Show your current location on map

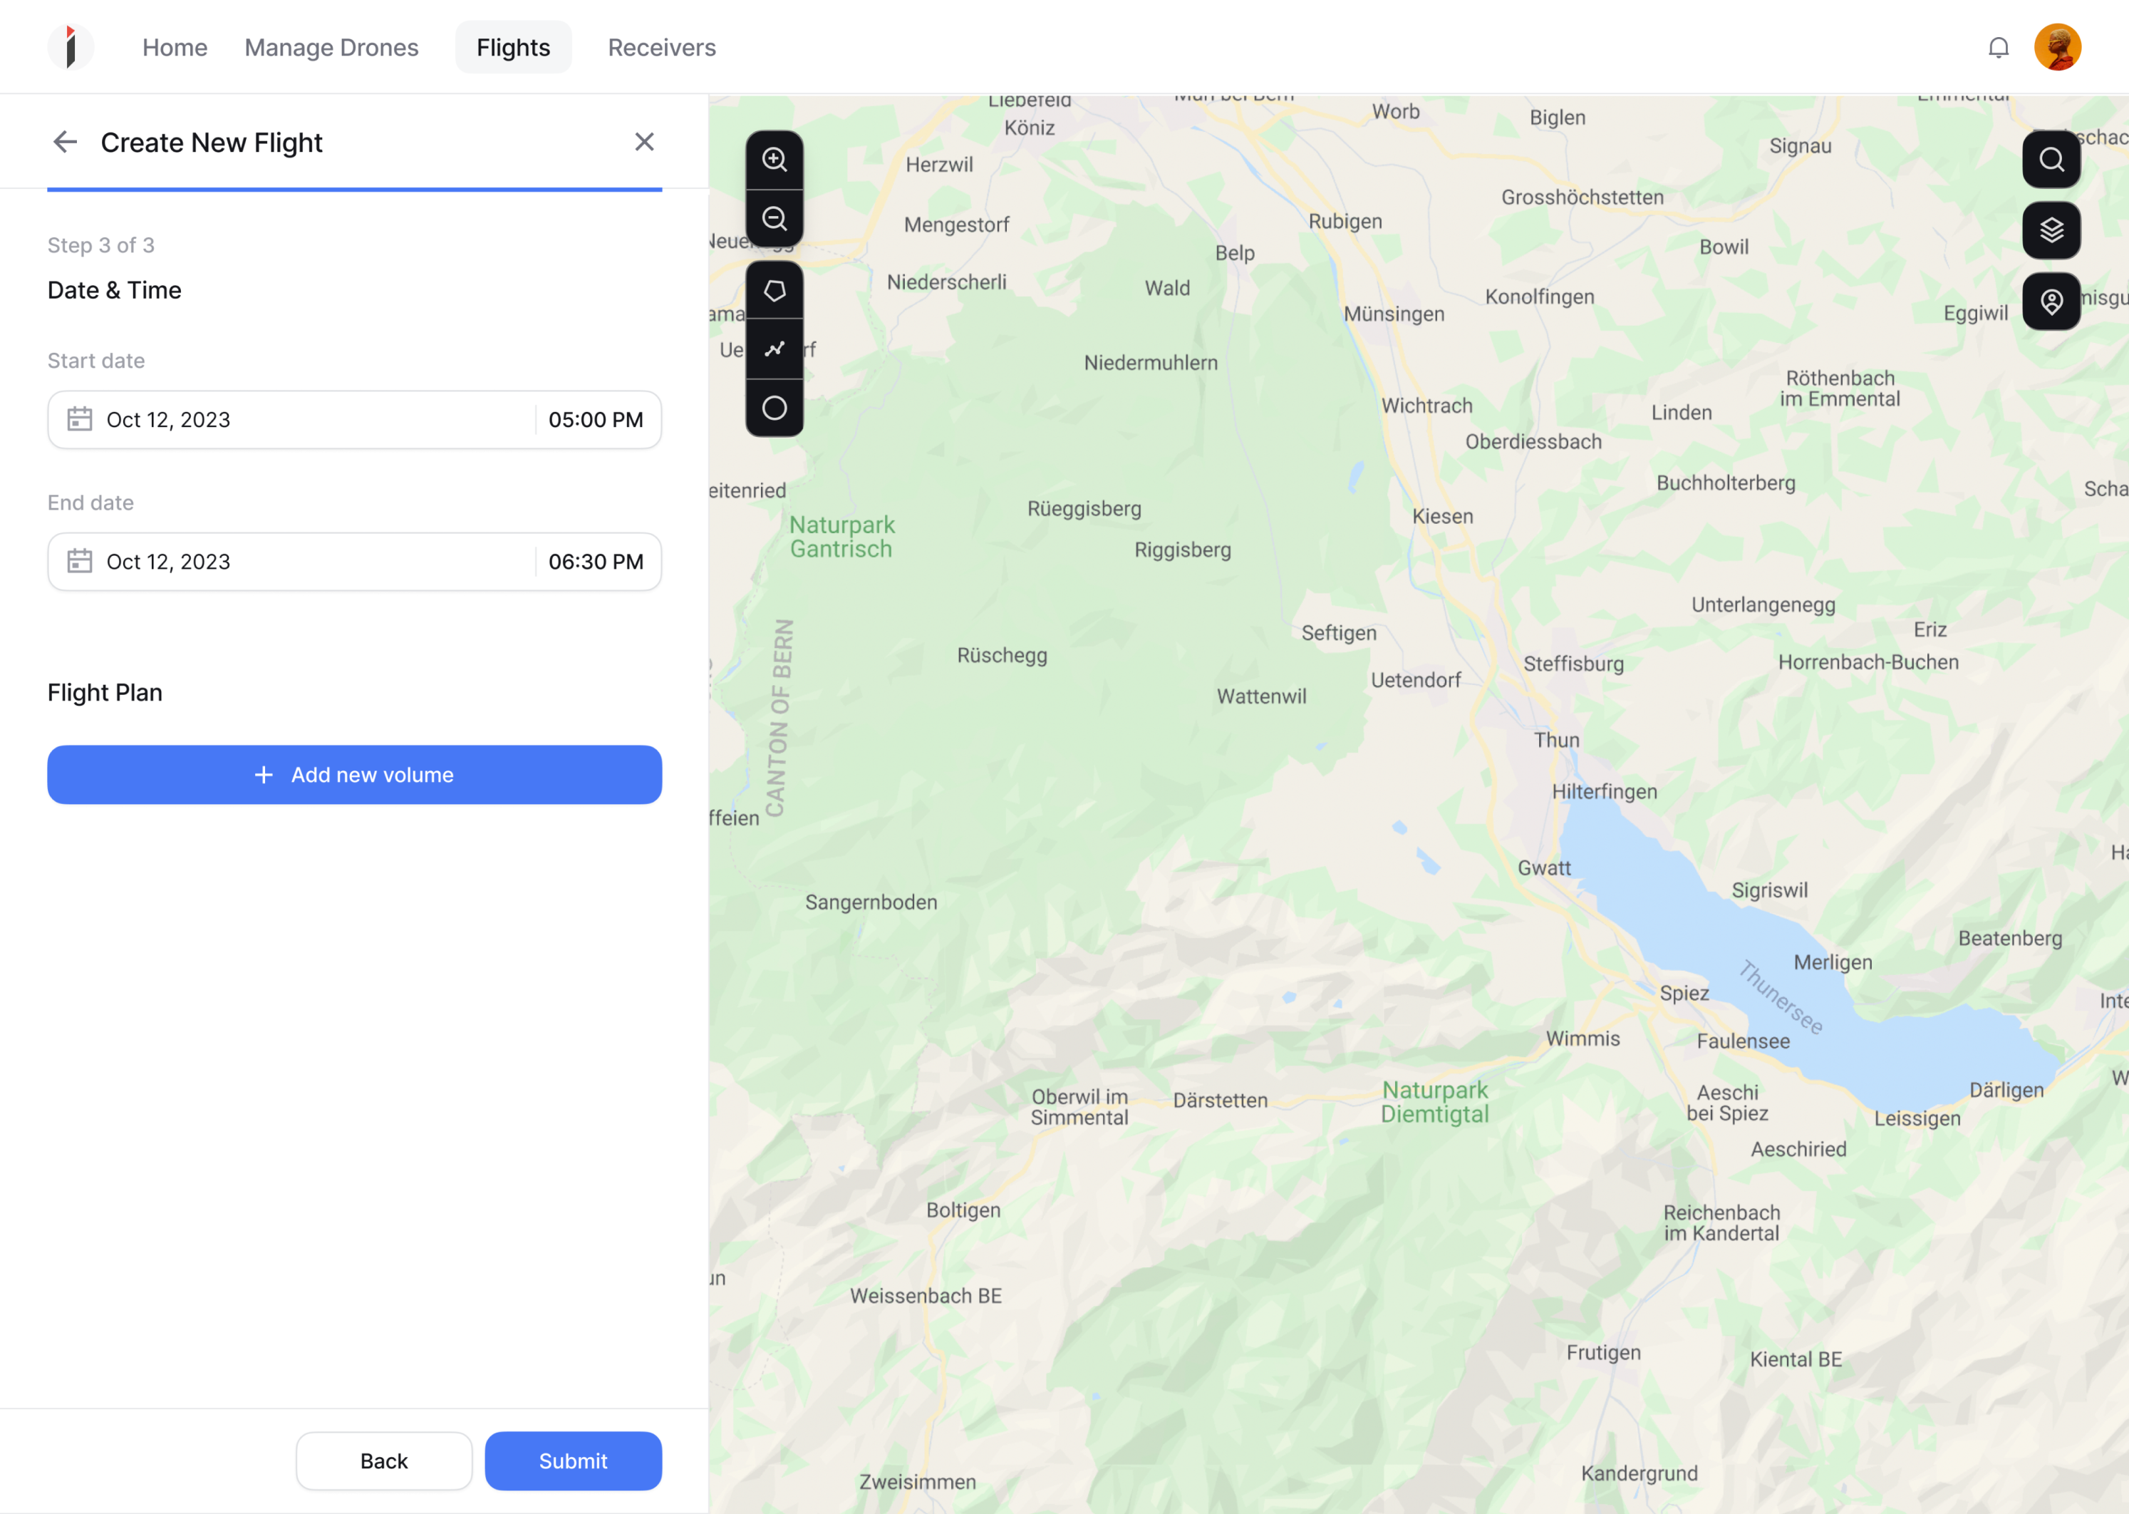pos(2051,300)
